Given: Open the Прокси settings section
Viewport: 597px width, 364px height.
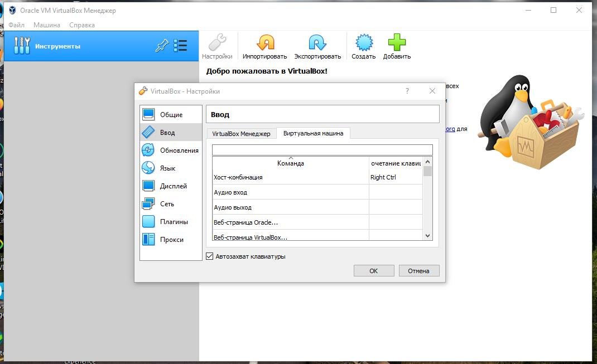Looking at the screenshot, I should (x=171, y=240).
